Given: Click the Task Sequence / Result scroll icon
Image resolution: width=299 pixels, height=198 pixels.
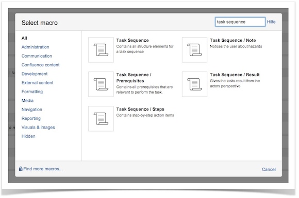Looking at the screenshot, I should [x=194, y=84].
